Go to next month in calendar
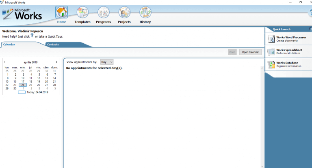Image resolution: width=312 pixels, height=168 pixels. 56,62
